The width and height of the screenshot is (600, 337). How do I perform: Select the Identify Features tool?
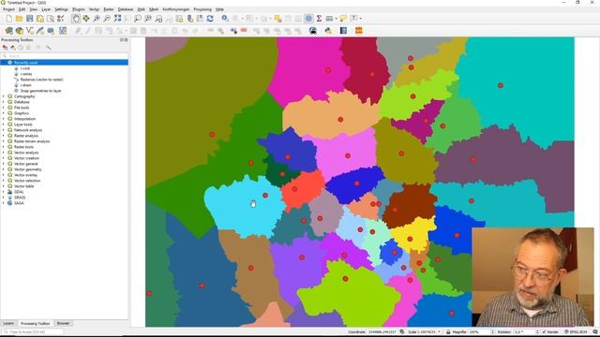coord(225,19)
